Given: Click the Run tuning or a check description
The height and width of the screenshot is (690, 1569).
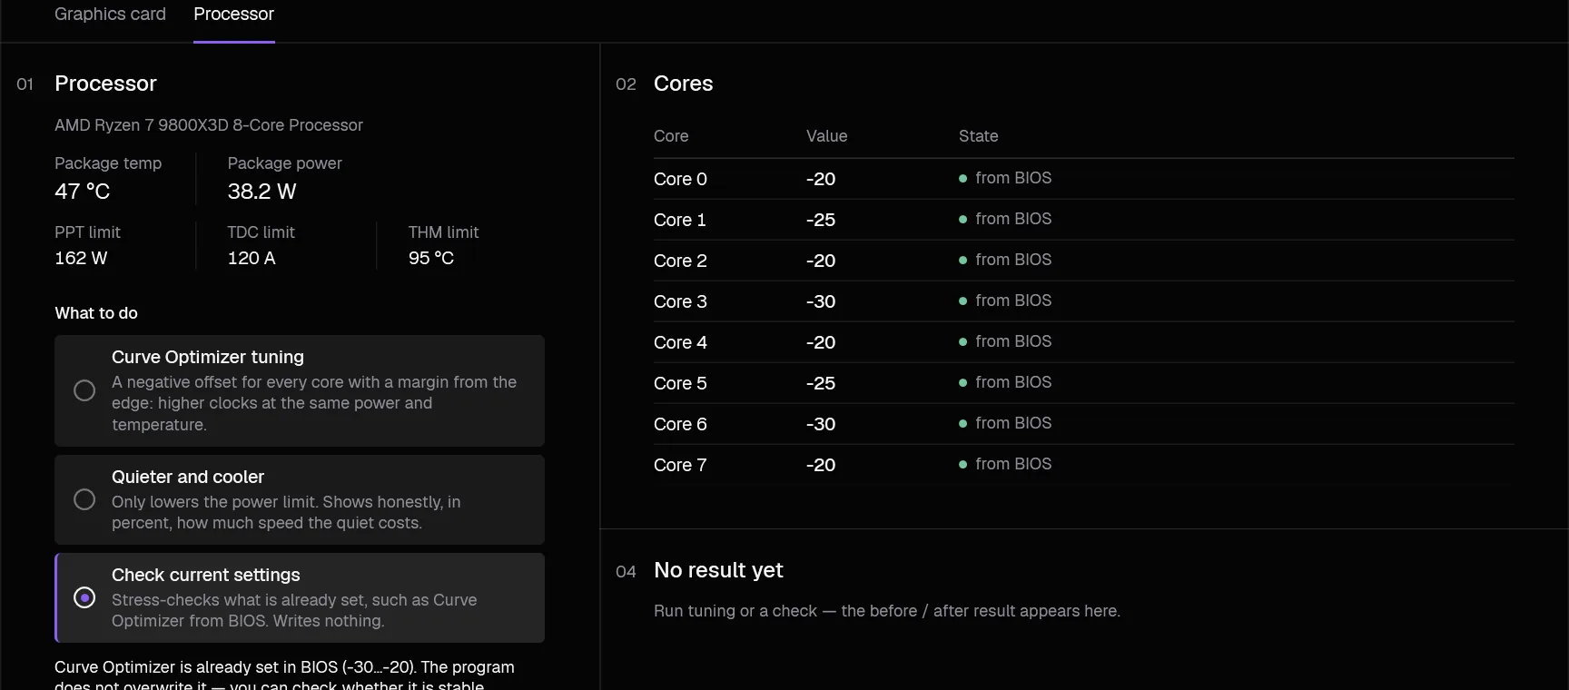Looking at the screenshot, I should [x=887, y=611].
